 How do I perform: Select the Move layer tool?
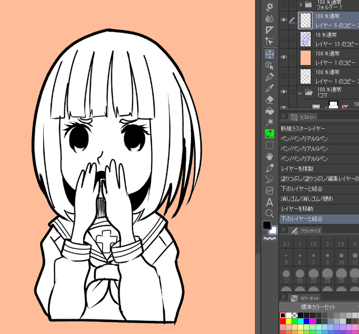(x=269, y=54)
